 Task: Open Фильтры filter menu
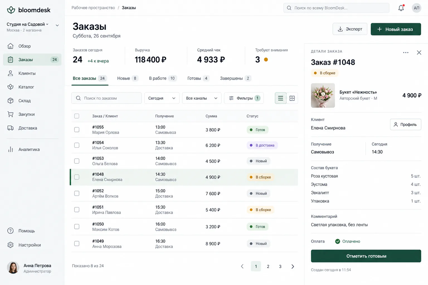click(x=244, y=98)
